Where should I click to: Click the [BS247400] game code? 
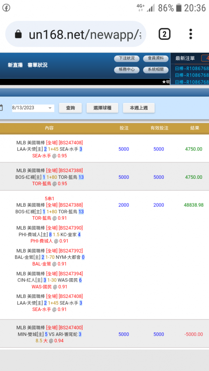coord(71,328)
